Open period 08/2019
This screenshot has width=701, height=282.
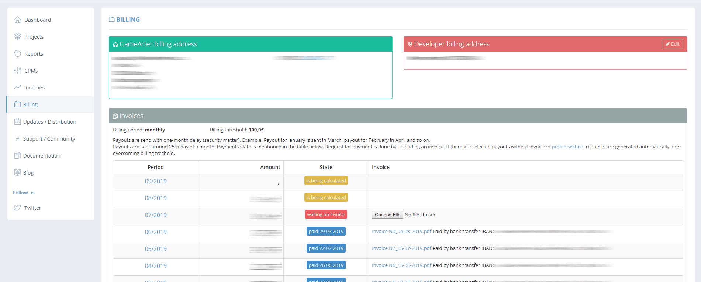(x=156, y=198)
